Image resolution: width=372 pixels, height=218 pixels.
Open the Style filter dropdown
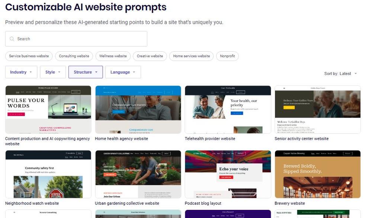(53, 72)
